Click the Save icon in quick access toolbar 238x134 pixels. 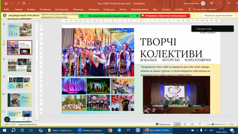tap(6, 3)
